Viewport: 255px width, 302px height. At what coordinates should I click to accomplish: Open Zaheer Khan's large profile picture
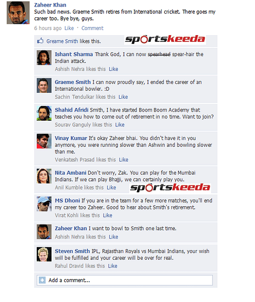(x=18, y=13)
